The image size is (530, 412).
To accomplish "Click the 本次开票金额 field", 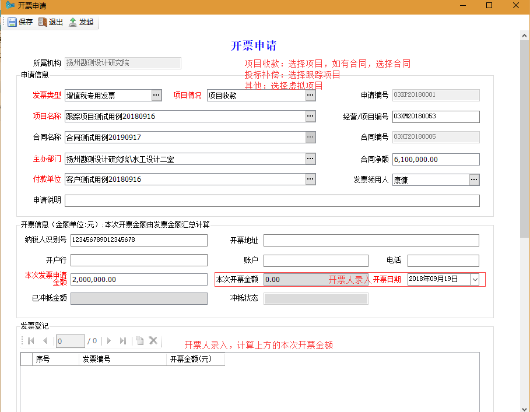I will tap(315, 279).
